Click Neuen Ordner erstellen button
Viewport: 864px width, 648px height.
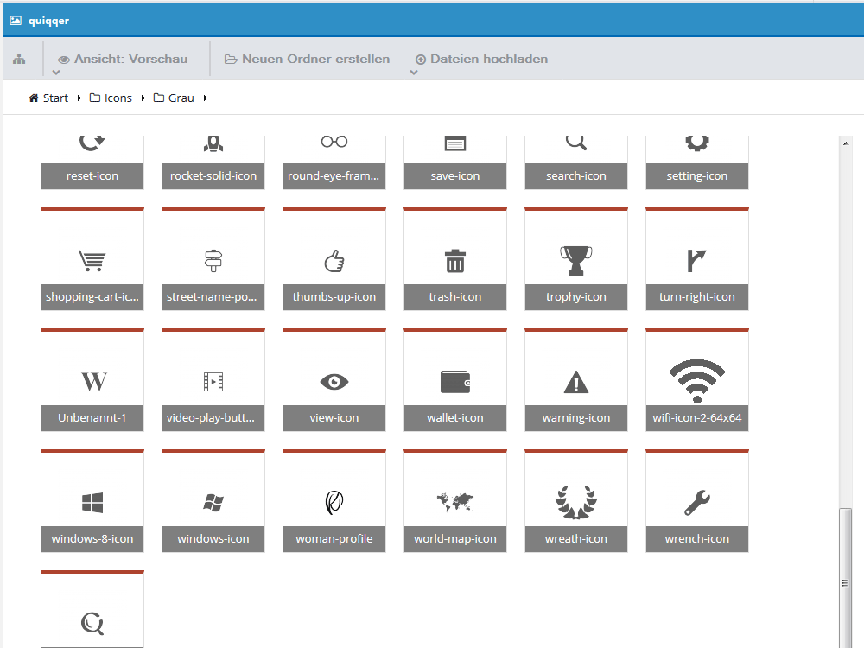pos(307,59)
